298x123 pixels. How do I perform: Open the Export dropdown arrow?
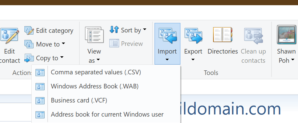point(193,60)
